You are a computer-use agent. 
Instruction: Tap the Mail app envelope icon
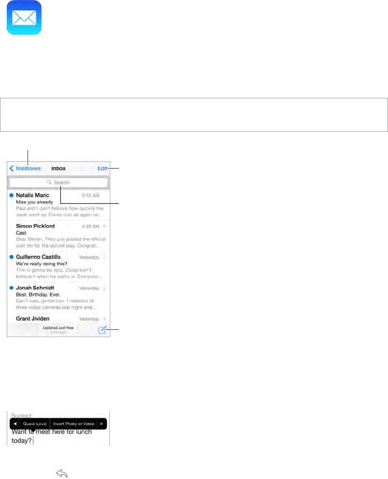click(24, 17)
